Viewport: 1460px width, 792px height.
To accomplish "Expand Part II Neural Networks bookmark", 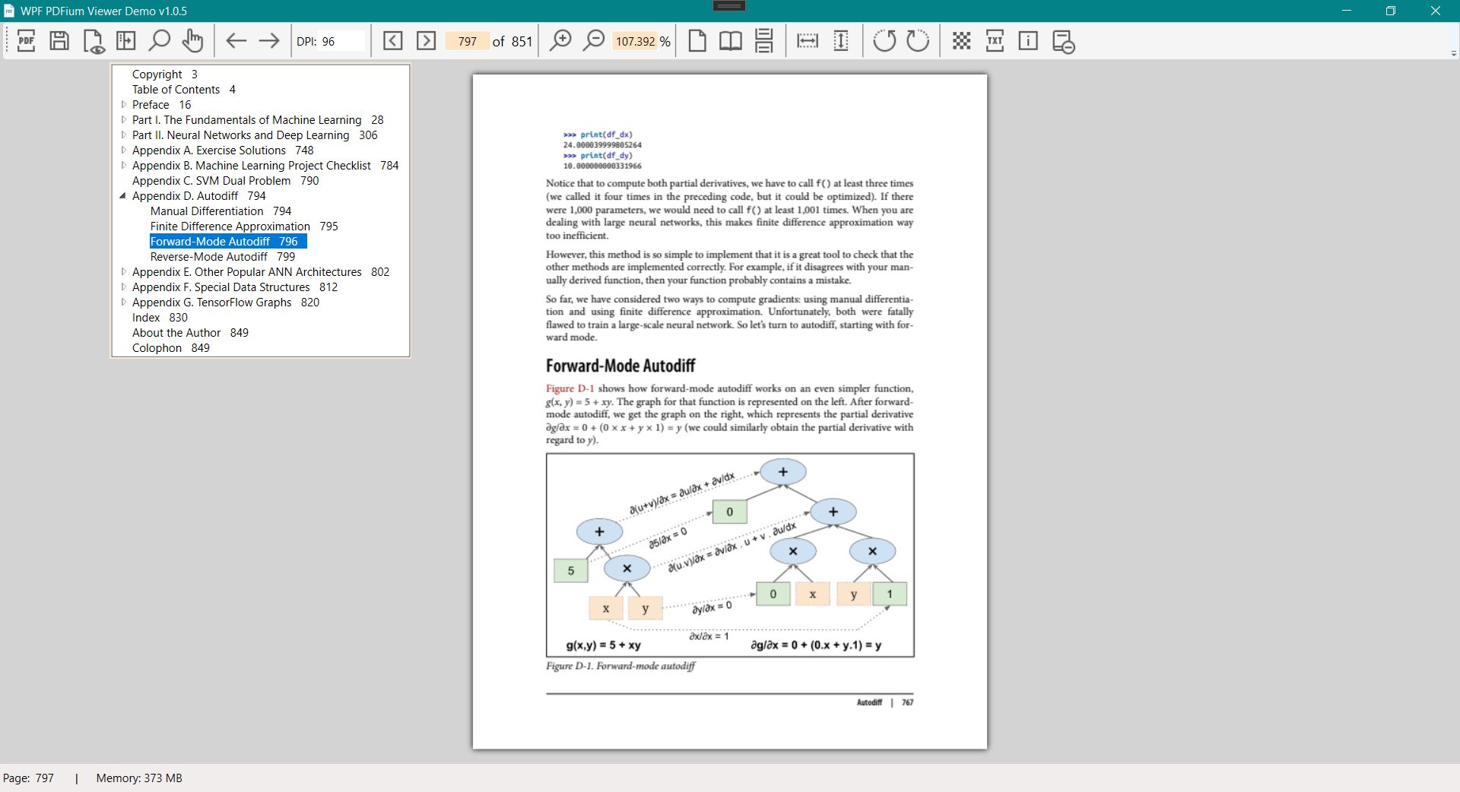I will [x=123, y=135].
